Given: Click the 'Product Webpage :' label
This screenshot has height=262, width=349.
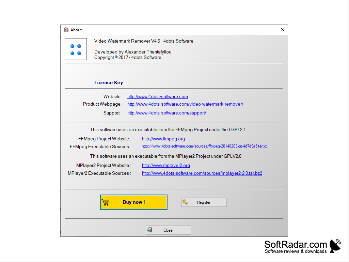Looking at the screenshot, I should [103, 104].
